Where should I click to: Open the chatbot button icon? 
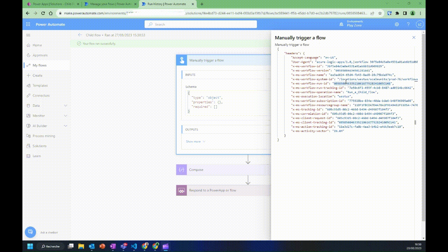click(30, 232)
